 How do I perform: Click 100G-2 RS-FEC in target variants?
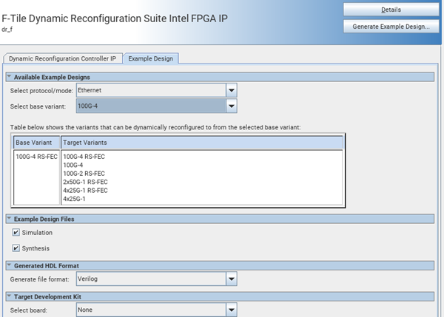click(x=84, y=174)
